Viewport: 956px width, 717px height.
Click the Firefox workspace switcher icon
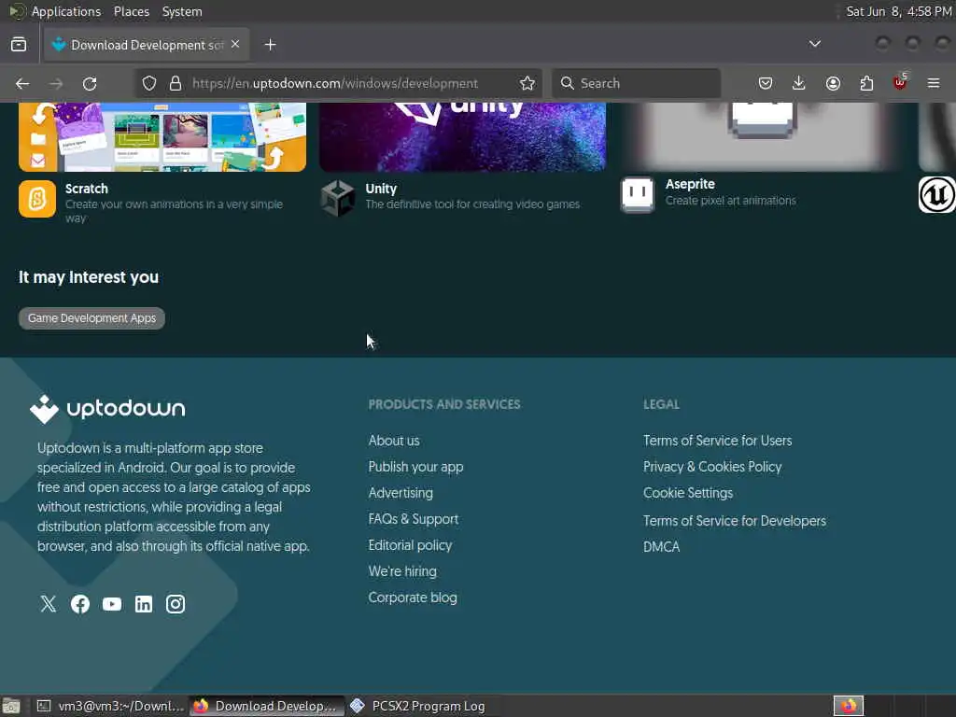click(849, 706)
